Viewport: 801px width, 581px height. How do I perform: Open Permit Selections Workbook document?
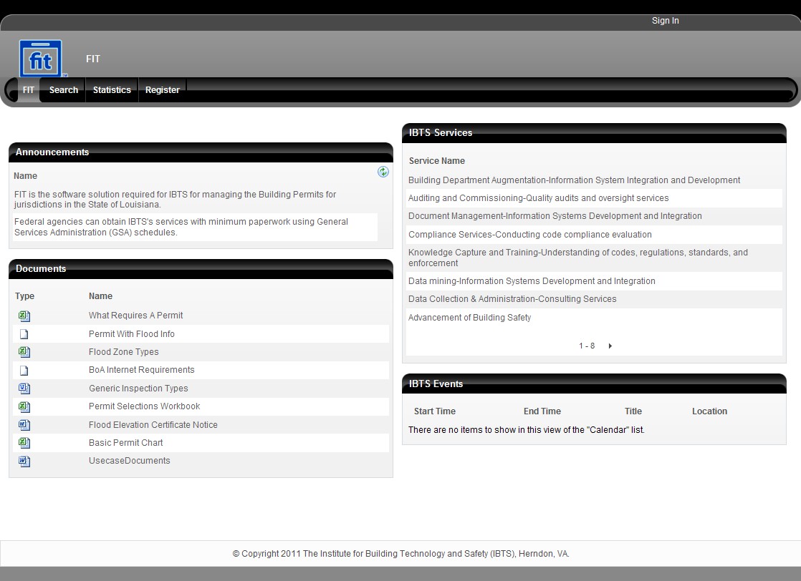click(x=144, y=406)
